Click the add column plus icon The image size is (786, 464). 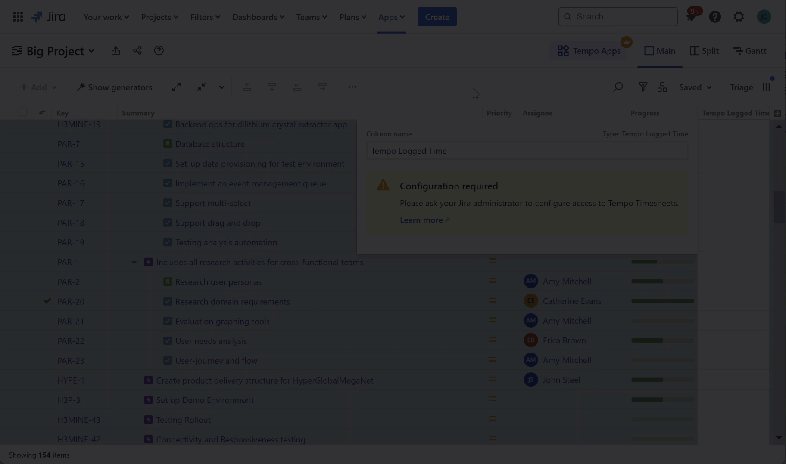tap(777, 113)
